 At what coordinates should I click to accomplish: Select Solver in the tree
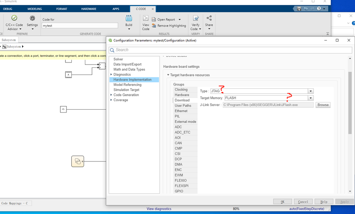(118, 59)
